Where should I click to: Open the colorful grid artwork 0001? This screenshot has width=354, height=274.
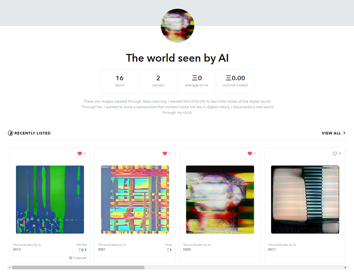[135, 200]
